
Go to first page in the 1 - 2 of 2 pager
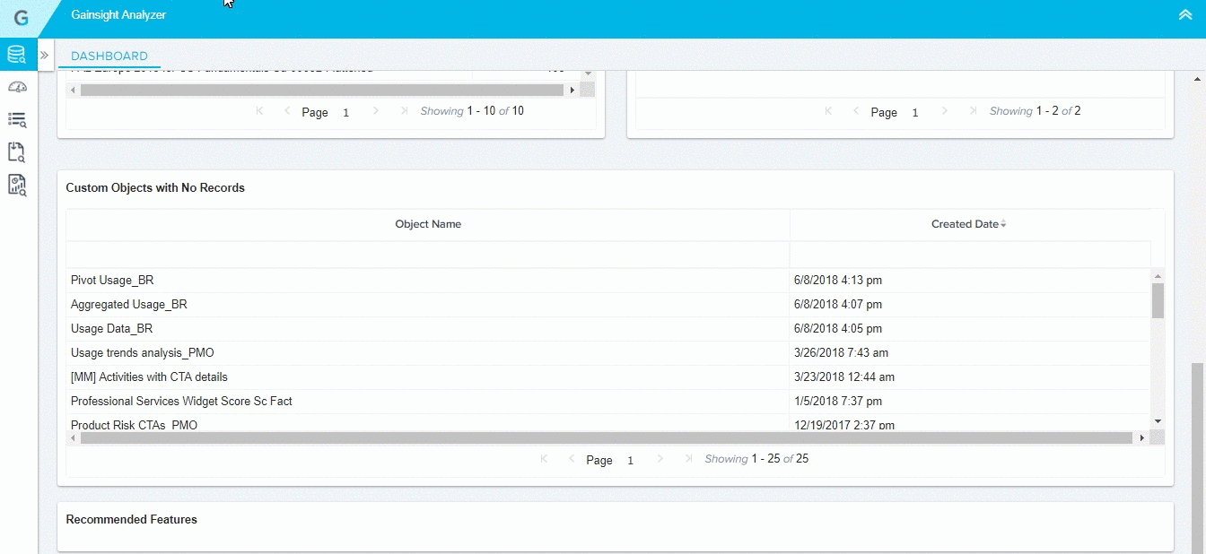pyautogui.click(x=828, y=111)
